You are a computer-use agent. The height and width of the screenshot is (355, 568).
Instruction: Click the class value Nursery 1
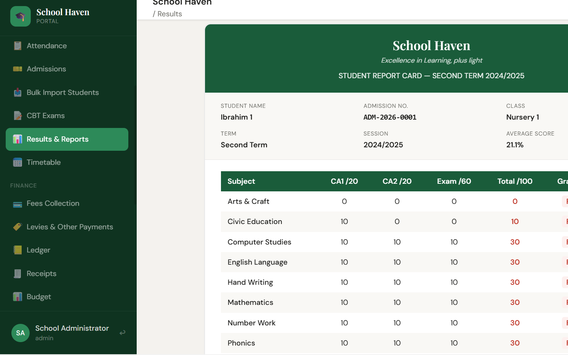click(522, 117)
